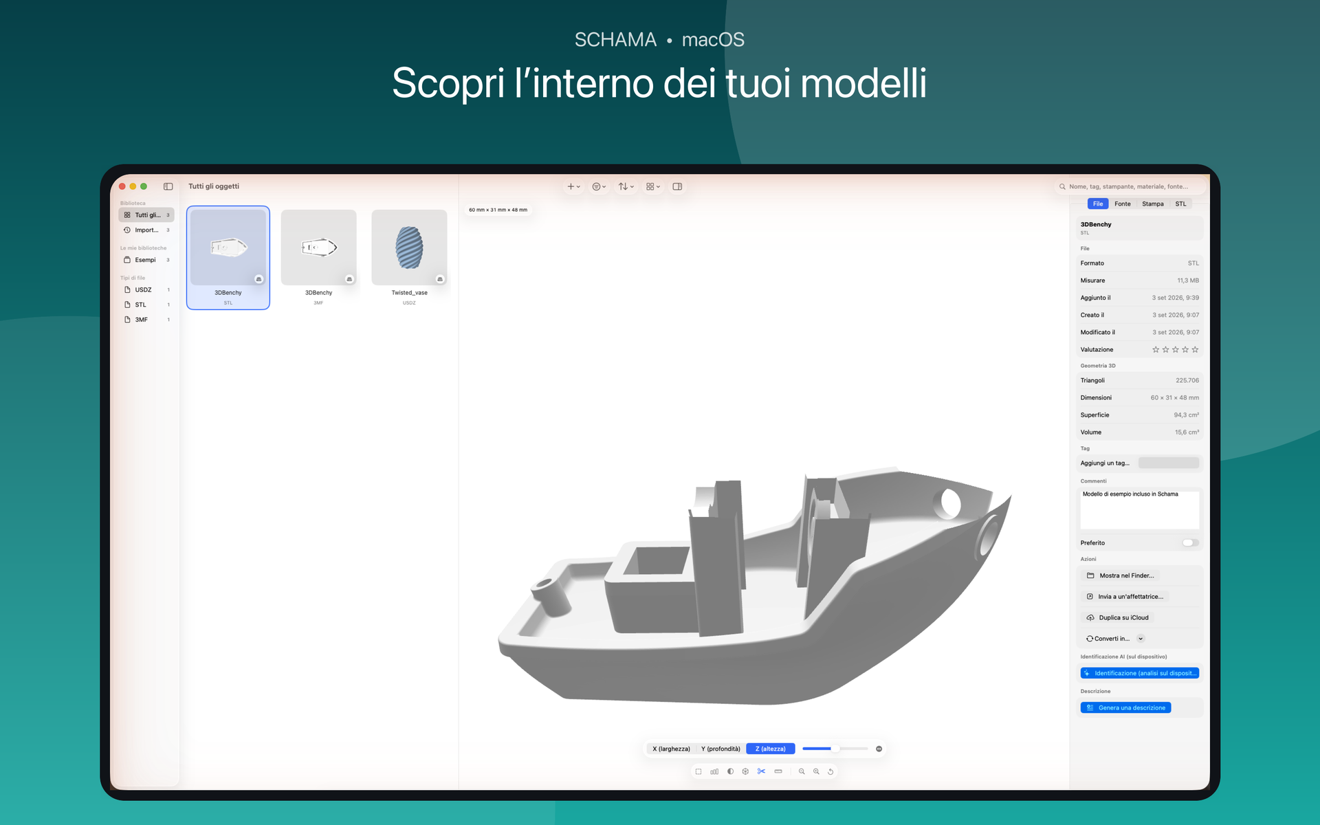Expand the Converti in... chevron

coord(1141,639)
